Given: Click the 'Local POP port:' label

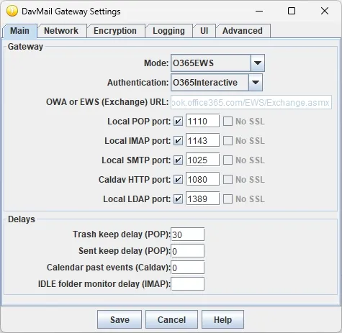Looking at the screenshot, I should (x=139, y=122).
